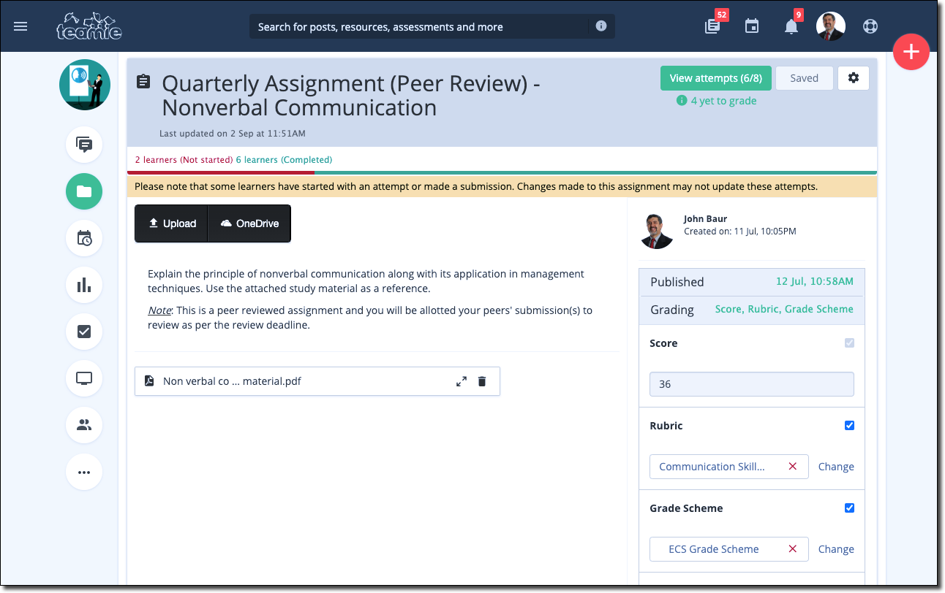Toggle the Score checkbox

tap(849, 343)
